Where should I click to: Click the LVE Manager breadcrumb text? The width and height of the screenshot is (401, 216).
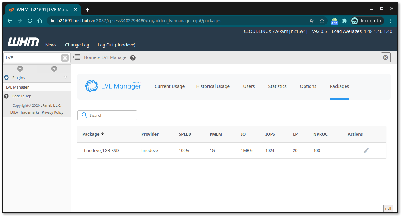[x=115, y=57]
